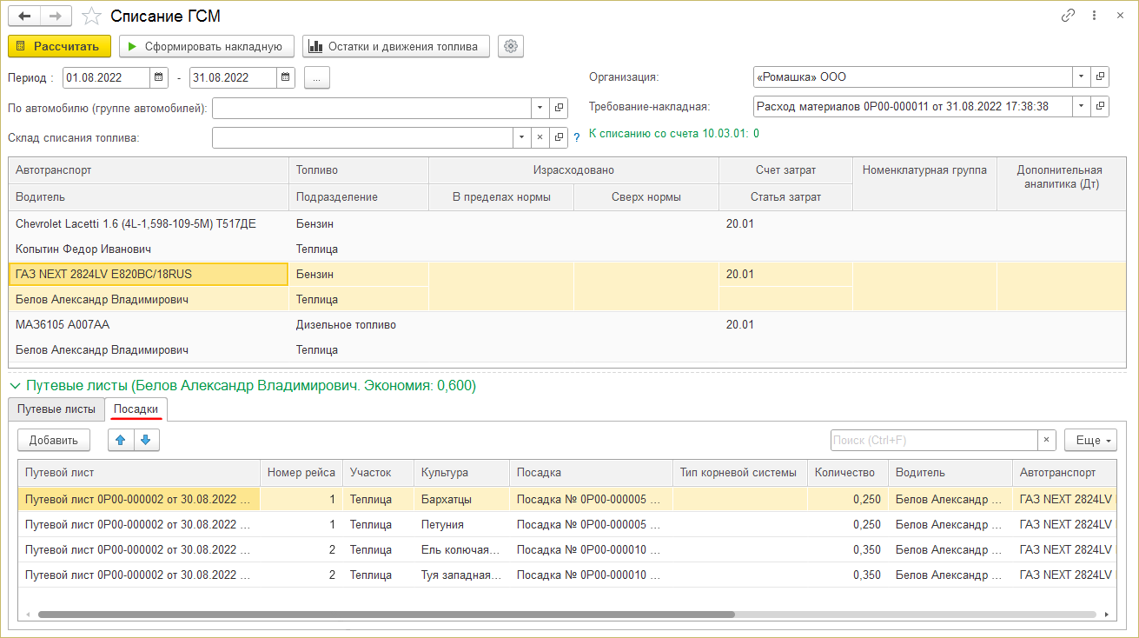The image size is (1139, 638).
Task: Click the Добавить button
Action: 54,440
